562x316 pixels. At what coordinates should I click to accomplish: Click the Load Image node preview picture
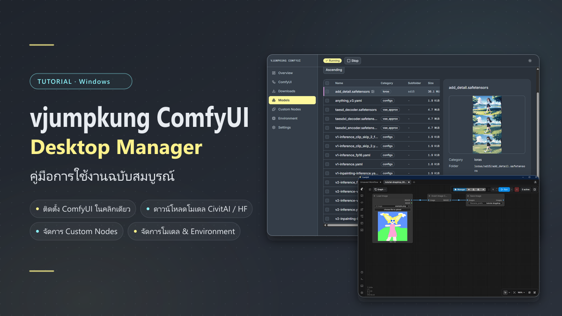tap(392, 226)
